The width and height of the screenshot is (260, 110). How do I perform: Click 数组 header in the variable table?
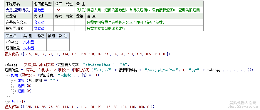click(52, 36)
